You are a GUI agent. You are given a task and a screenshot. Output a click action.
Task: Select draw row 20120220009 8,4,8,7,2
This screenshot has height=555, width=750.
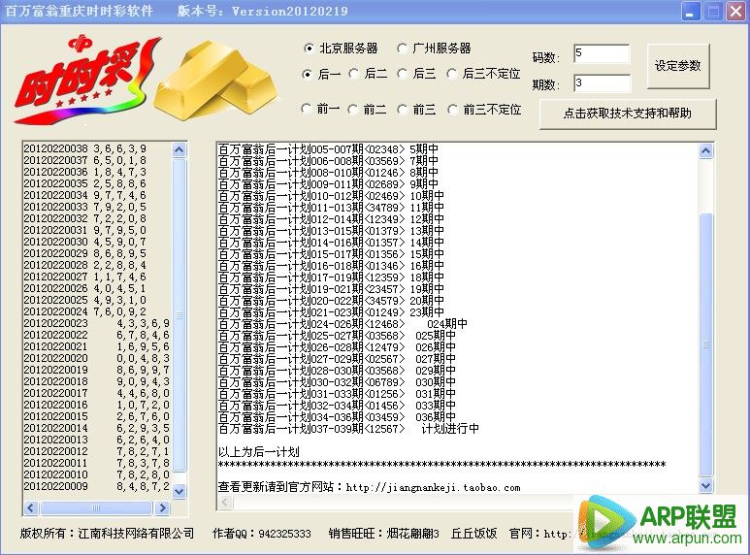97,486
